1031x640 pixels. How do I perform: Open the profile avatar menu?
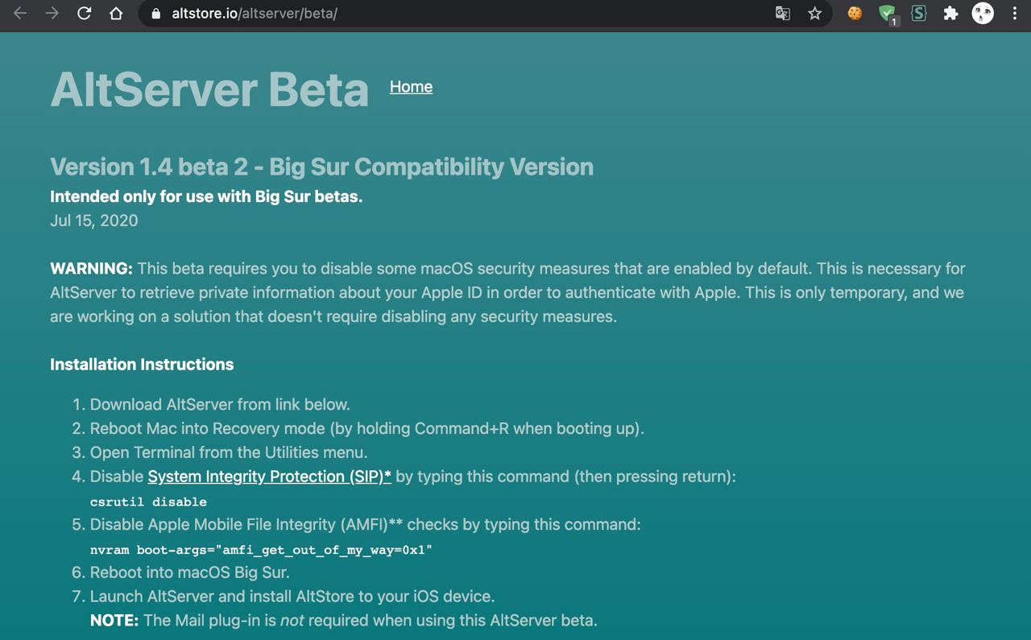pyautogui.click(x=983, y=13)
